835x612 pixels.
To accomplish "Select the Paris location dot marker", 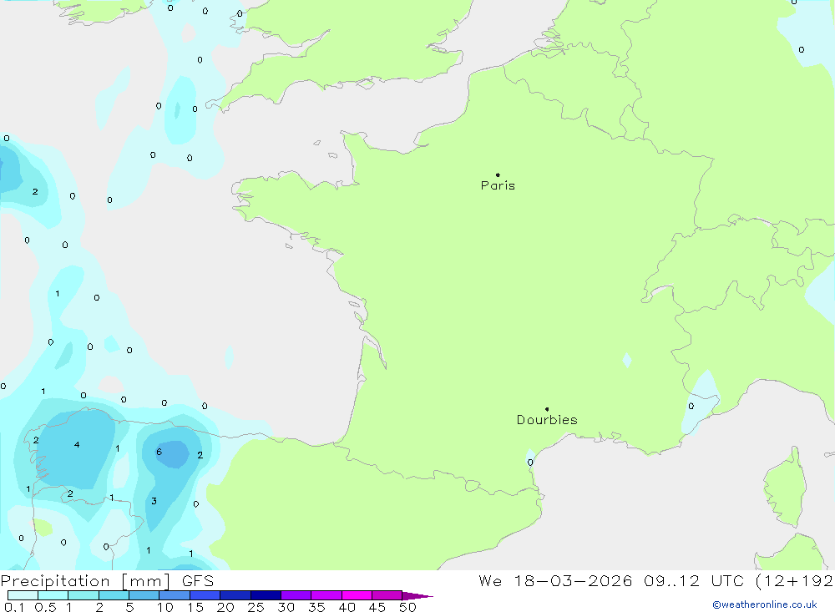I will (498, 174).
